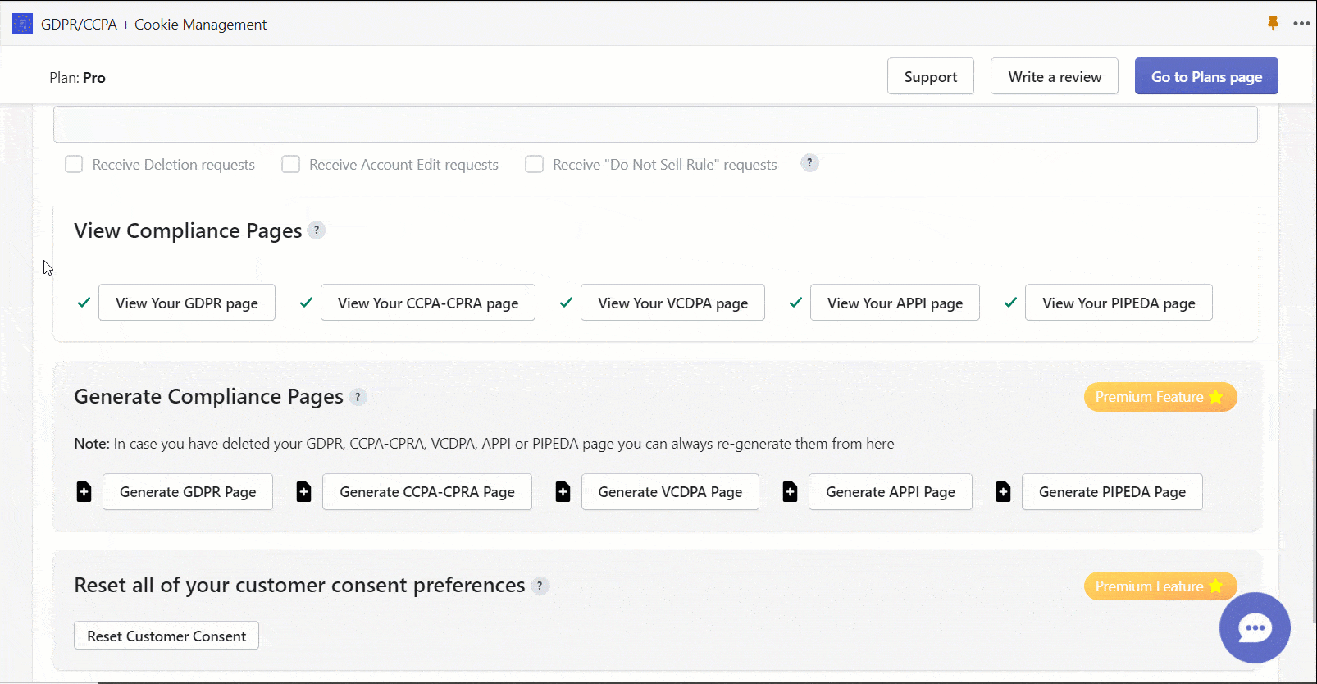This screenshot has height=684, width=1317.
Task: Click document-plus icon beside Generate PIPEDA Page
Action: 1003,492
